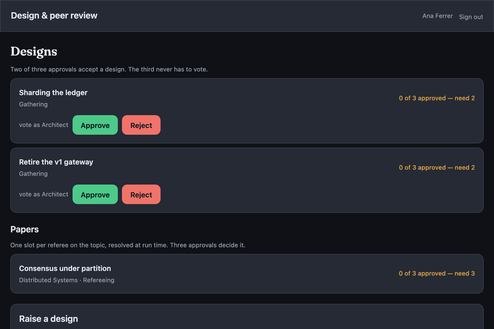This screenshot has height=329, width=494.
Task: Sign out of the account
Action: tap(471, 17)
